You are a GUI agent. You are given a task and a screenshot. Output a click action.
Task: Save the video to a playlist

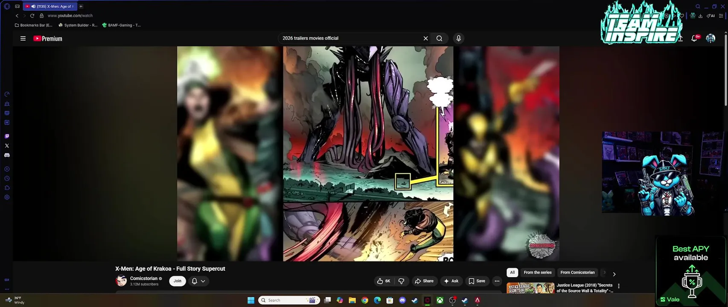pos(477,281)
